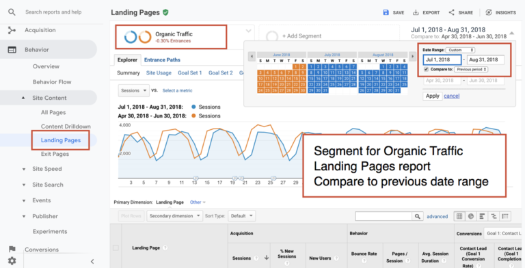Screen dimensions: 525x268
Task: Click the Share icon
Action: pos(452,12)
